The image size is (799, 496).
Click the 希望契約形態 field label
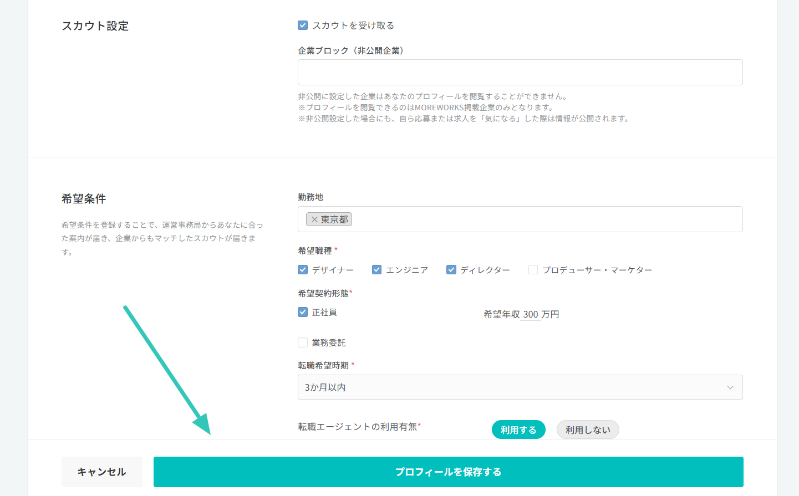pos(323,293)
